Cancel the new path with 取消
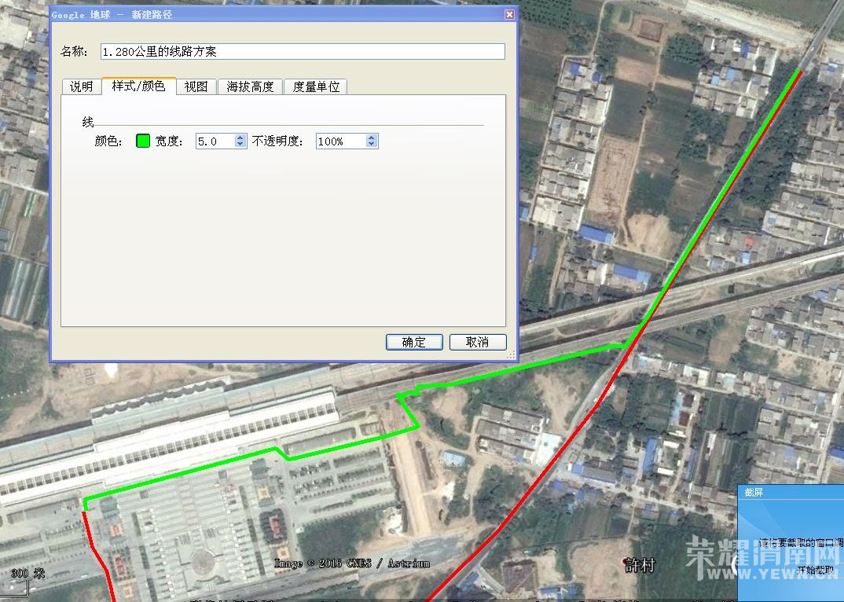 [x=477, y=342]
